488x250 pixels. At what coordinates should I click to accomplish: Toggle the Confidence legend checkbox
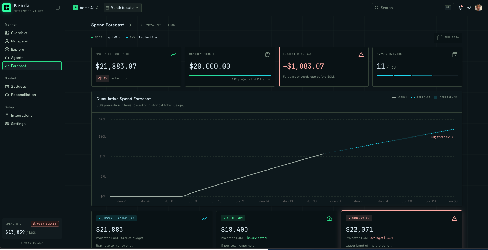[436, 98]
